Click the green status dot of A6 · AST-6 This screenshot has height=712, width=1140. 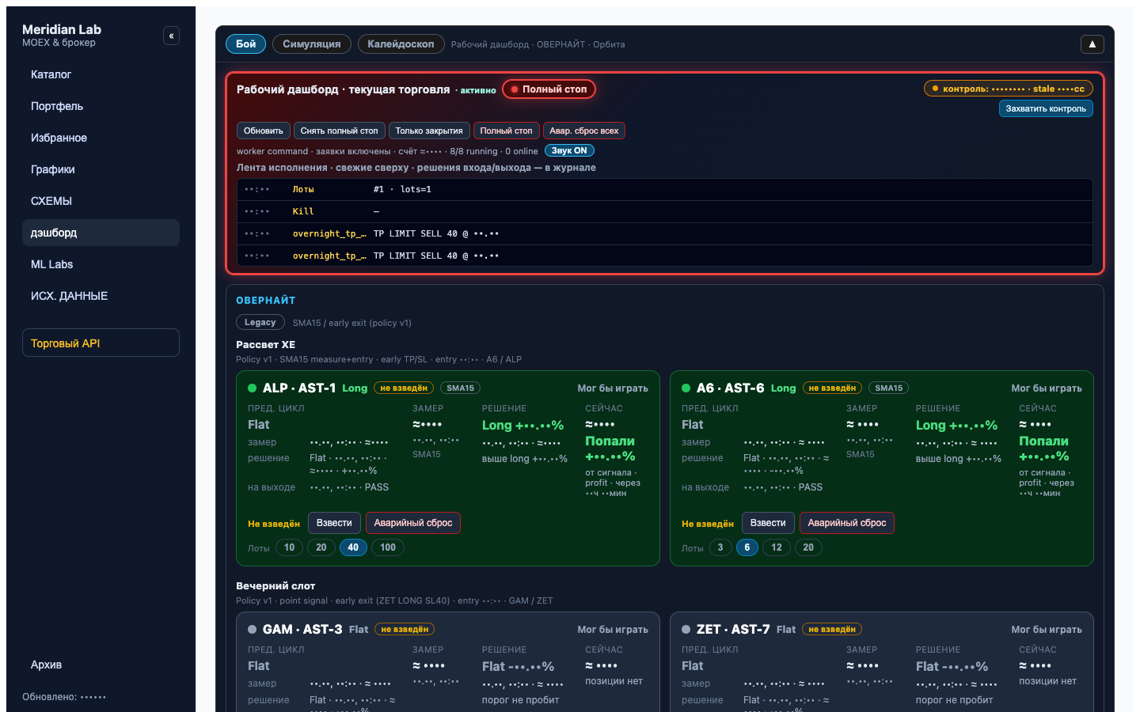tap(686, 388)
